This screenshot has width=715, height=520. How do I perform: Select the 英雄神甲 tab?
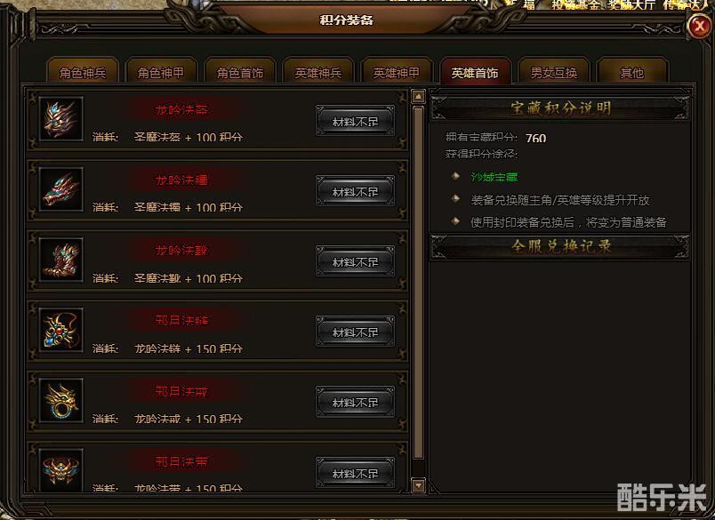[x=397, y=71]
